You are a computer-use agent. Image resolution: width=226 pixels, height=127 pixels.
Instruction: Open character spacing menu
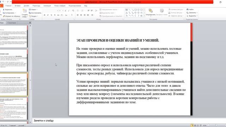pyautogui.click(x=62, y=15)
